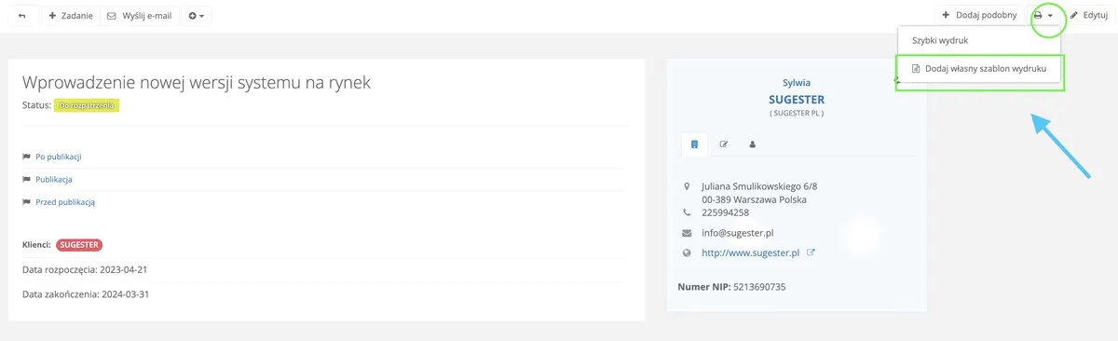The image size is (1118, 341).
Task: Click the Zadanie add button
Action: [70, 16]
